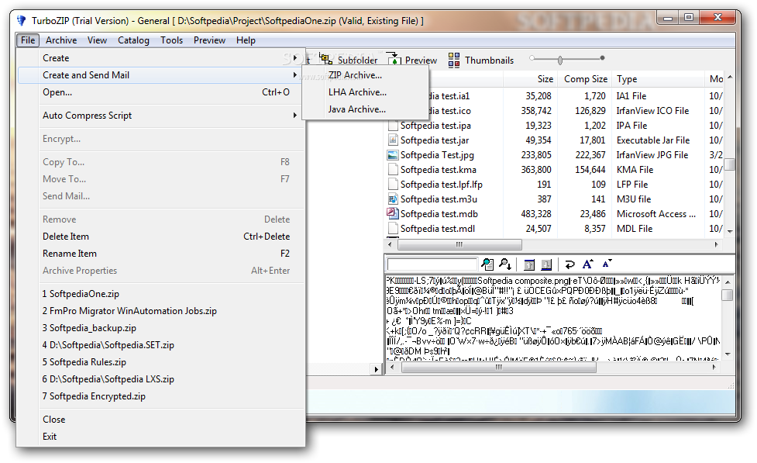Click the Softpedia Test.jpg image icon
757x463 pixels.
[393, 155]
